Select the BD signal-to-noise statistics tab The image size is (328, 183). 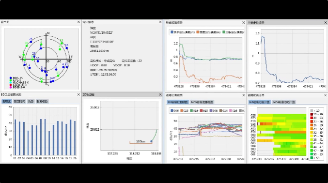click(259, 102)
